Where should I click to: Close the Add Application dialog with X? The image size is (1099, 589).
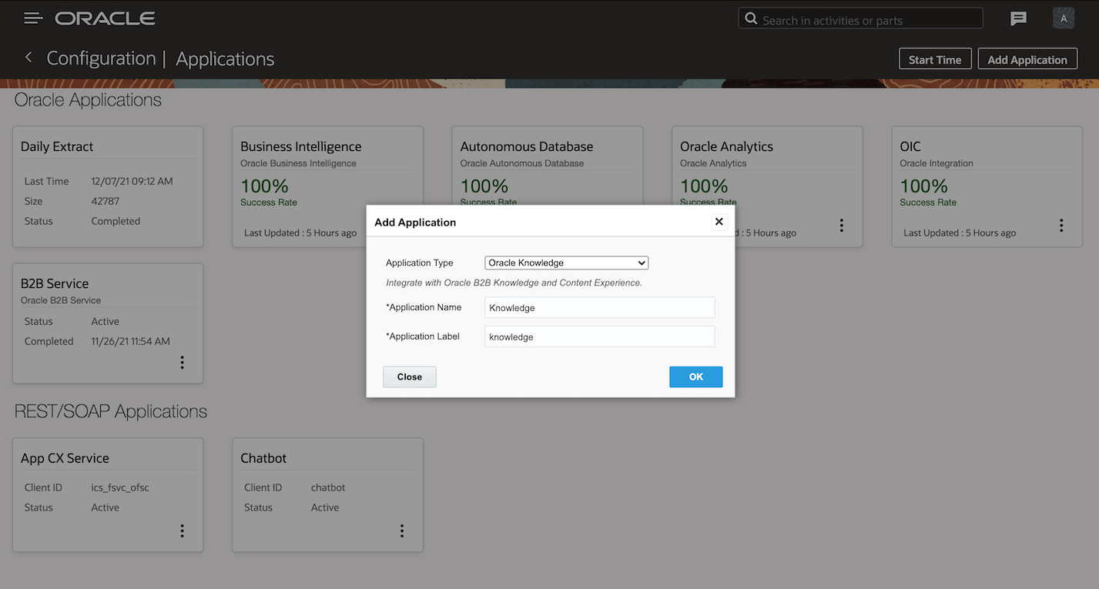point(719,222)
